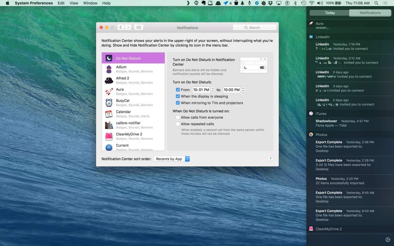Switch to the Today tab

click(330, 13)
